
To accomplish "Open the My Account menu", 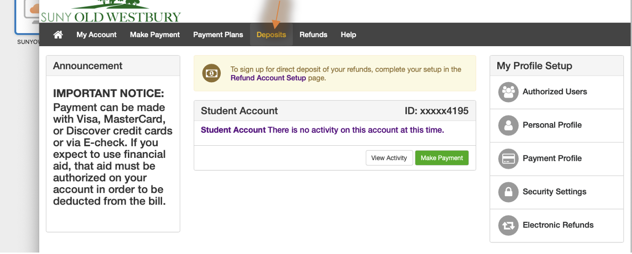I will (96, 35).
